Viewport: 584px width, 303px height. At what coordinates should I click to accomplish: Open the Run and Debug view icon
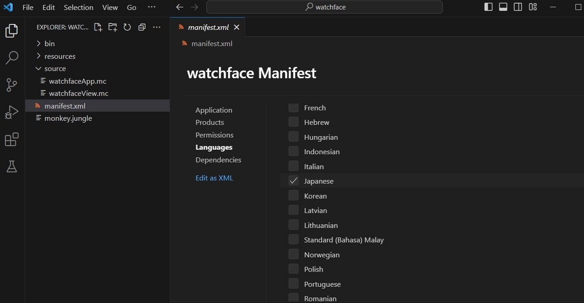point(12,112)
